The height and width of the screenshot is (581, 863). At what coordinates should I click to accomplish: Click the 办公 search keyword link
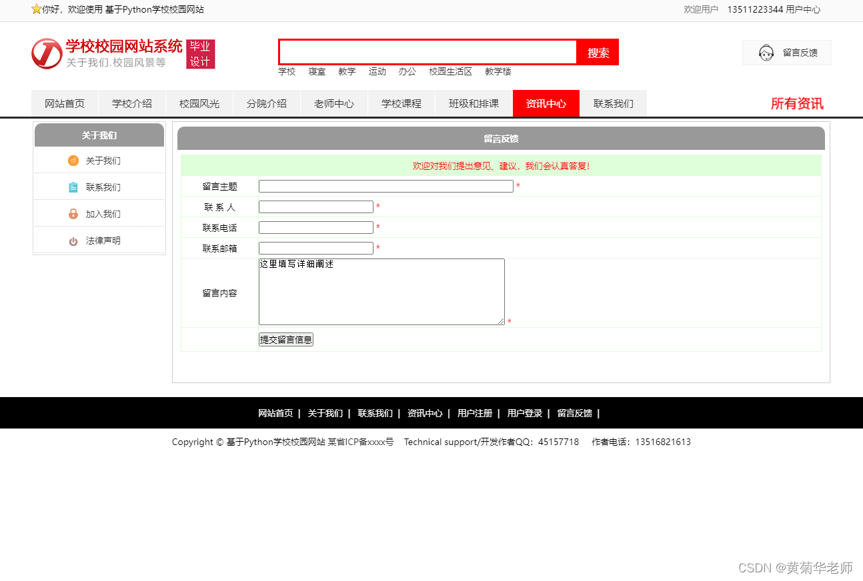tap(407, 71)
